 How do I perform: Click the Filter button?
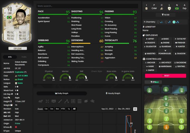click(x=166, y=15)
